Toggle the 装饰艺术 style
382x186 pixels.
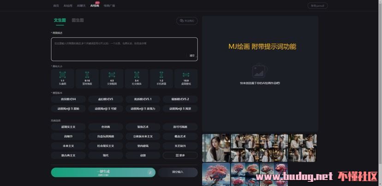[143, 127]
